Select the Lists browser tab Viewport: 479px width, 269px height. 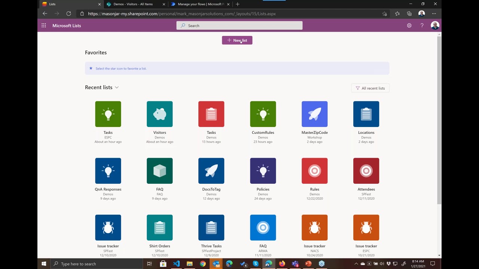point(71,4)
